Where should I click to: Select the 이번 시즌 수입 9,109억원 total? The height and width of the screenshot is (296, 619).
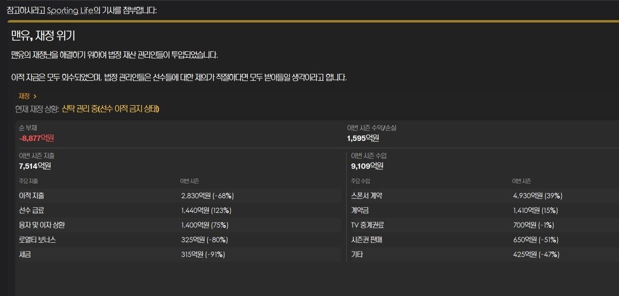pyautogui.click(x=367, y=166)
